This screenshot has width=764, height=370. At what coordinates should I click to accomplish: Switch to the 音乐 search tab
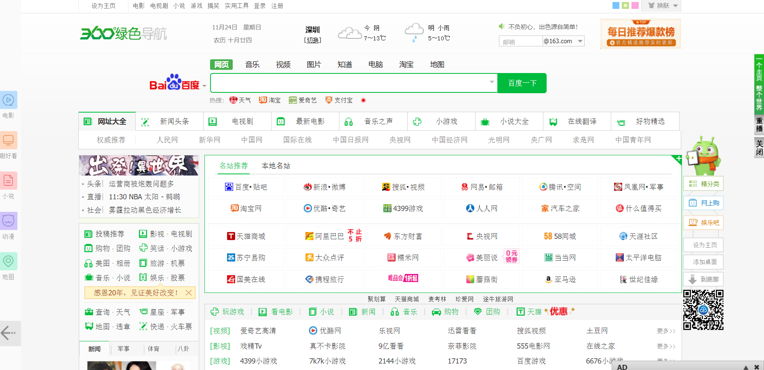[253, 65]
